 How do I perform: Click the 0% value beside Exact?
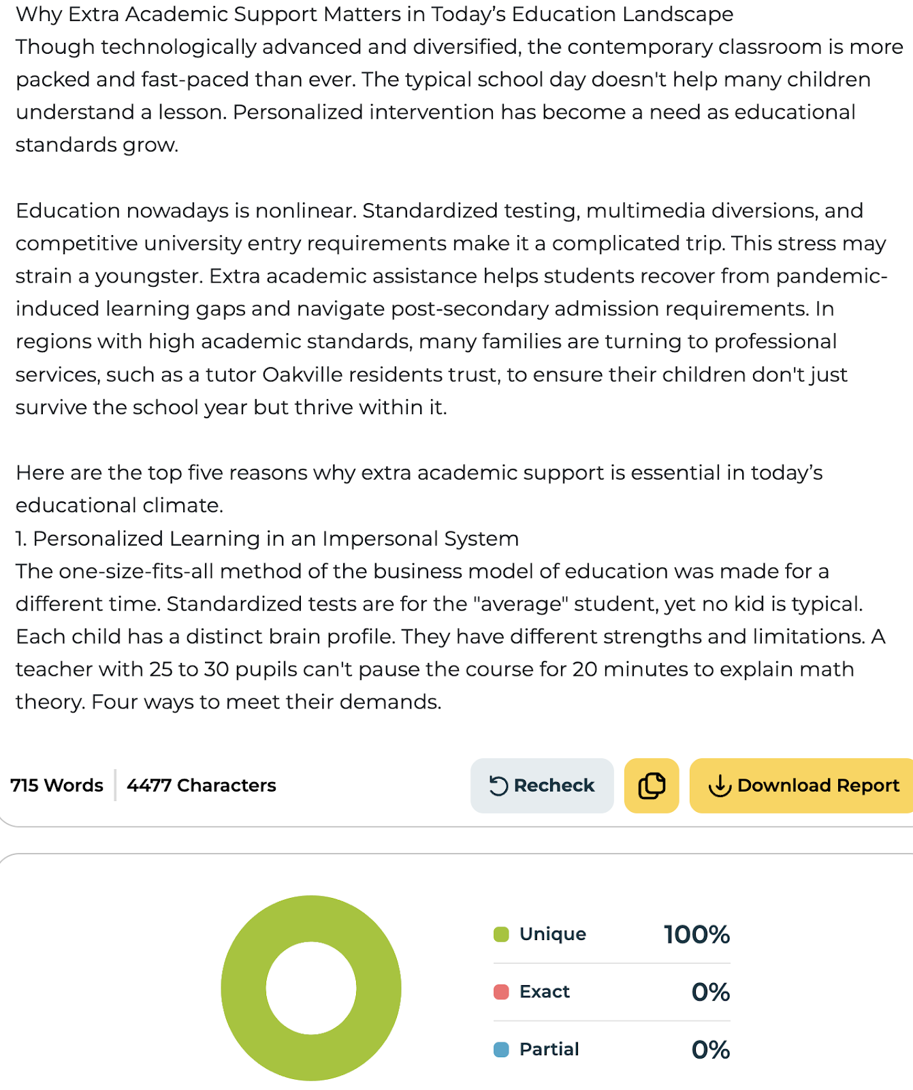[710, 993]
